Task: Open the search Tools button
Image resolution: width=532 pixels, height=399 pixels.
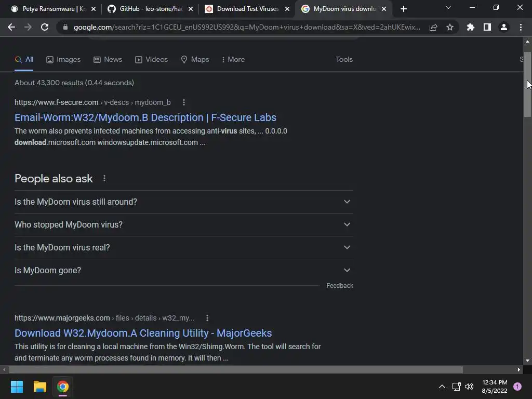Action: click(x=344, y=59)
